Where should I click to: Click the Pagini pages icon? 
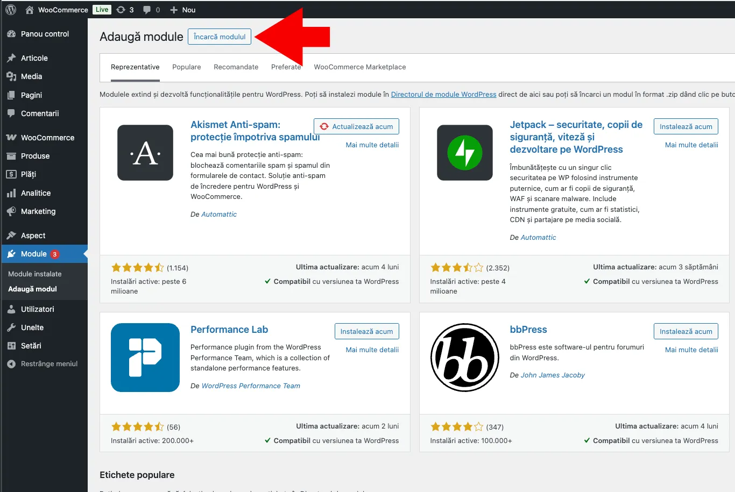pyautogui.click(x=11, y=95)
